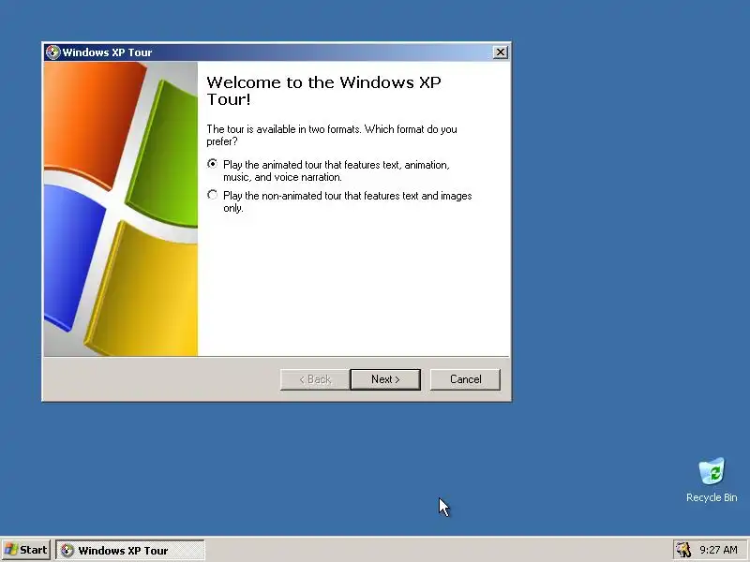Click the 9:27 AM taskbar clock
Viewport: 750px width, 562px height.
718,550
